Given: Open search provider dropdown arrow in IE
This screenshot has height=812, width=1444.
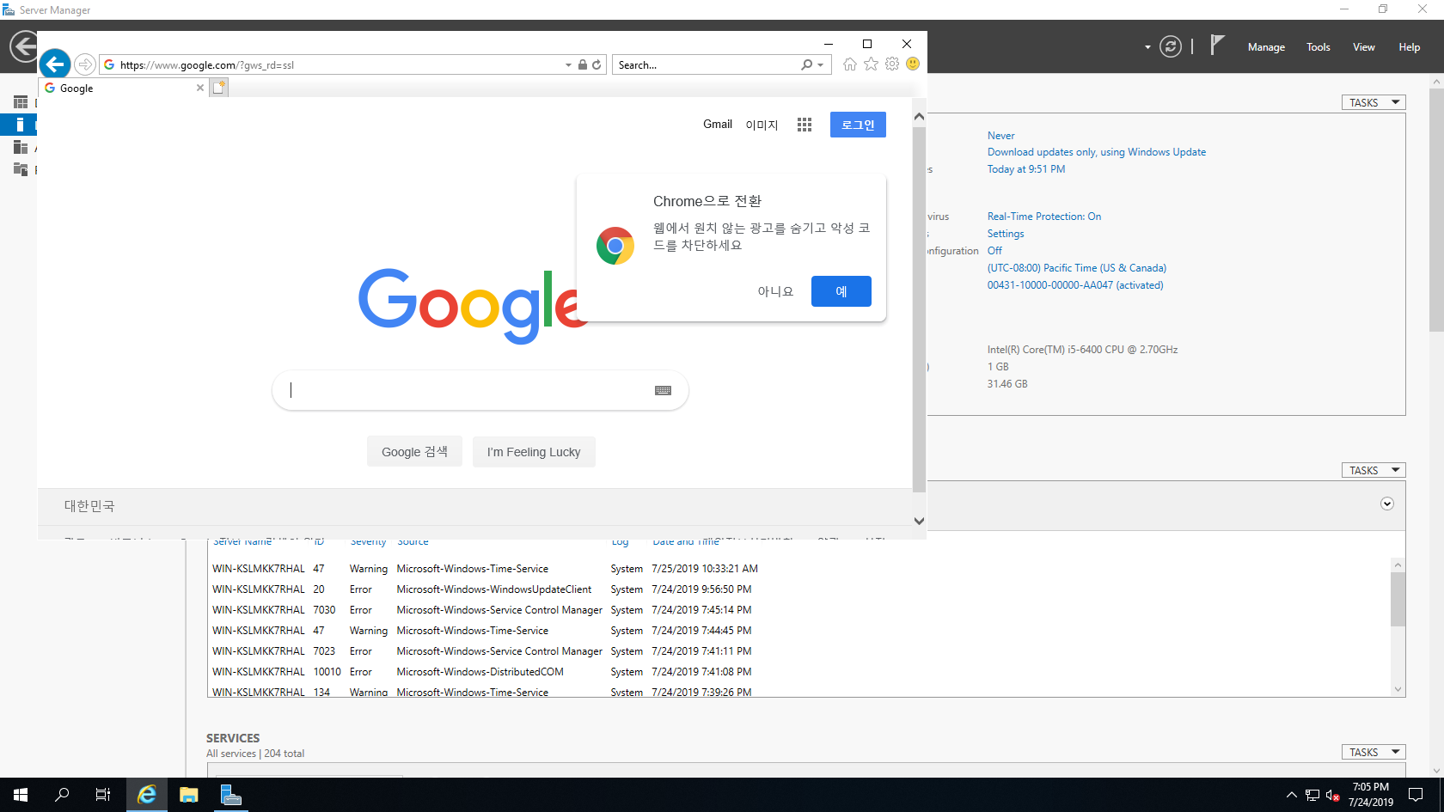Looking at the screenshot, I should [820, 64].
